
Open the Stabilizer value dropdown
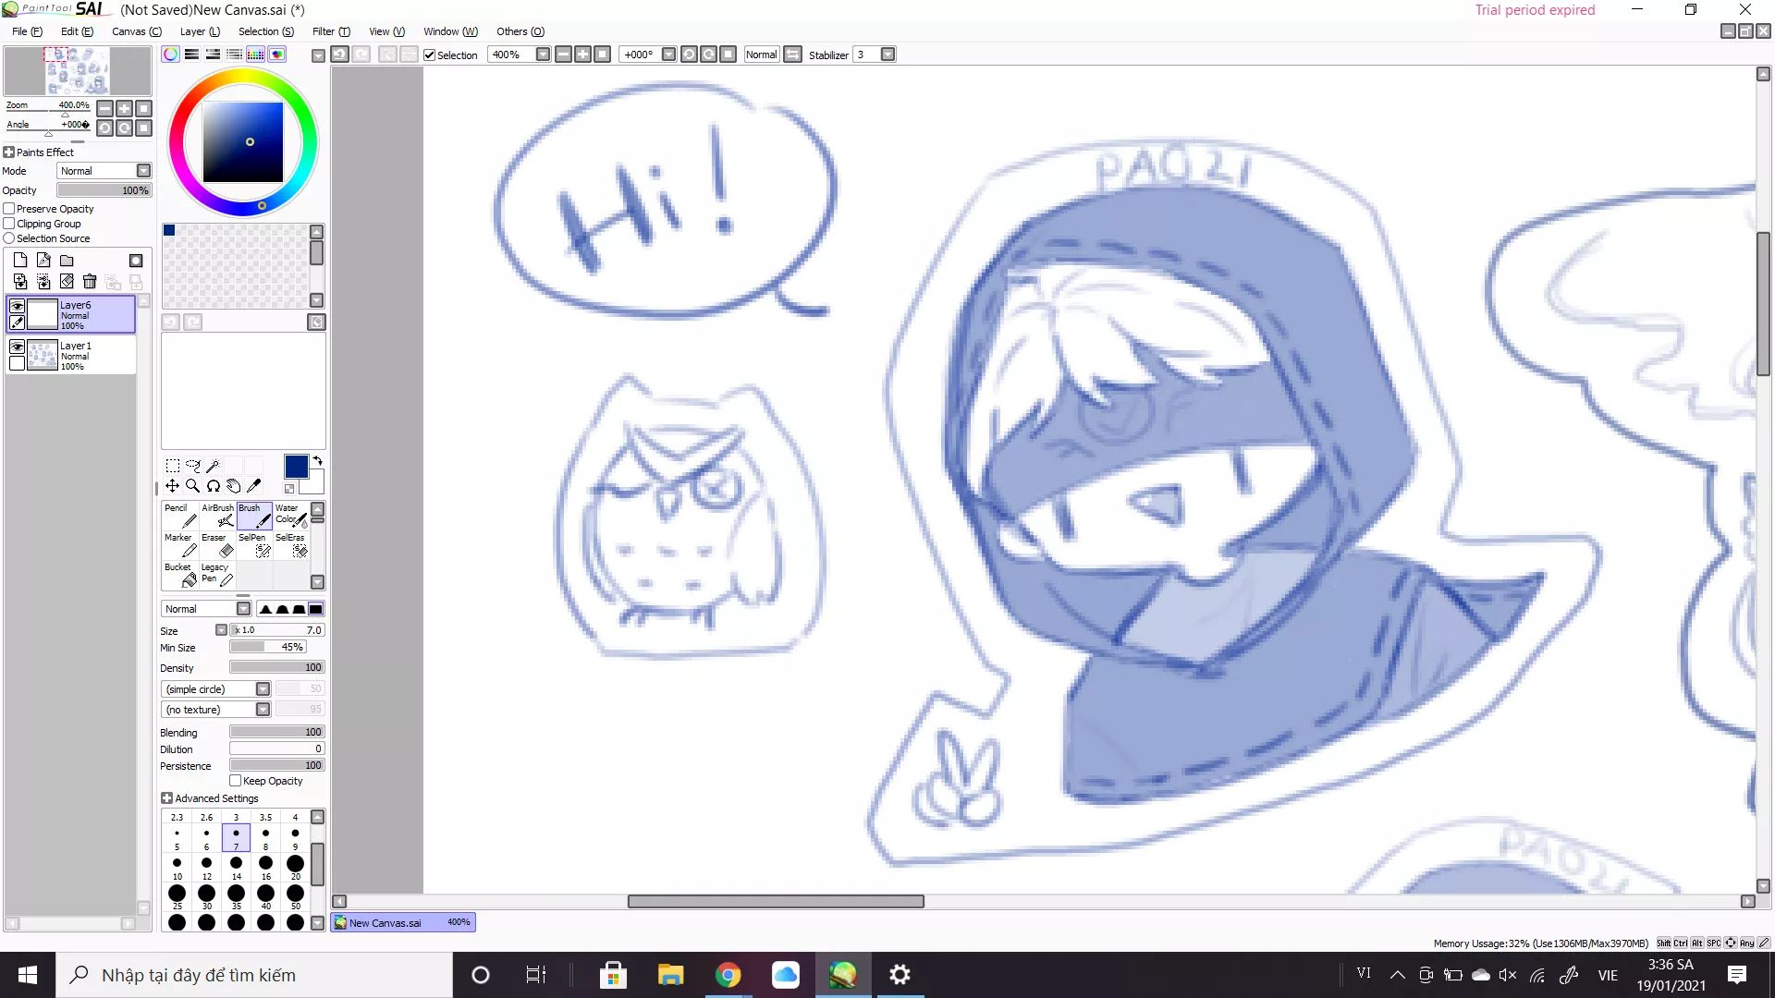coord(887,55)
